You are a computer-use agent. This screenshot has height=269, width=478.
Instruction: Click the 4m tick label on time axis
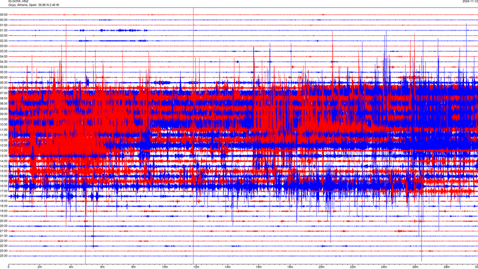click(x=71, y=267)
